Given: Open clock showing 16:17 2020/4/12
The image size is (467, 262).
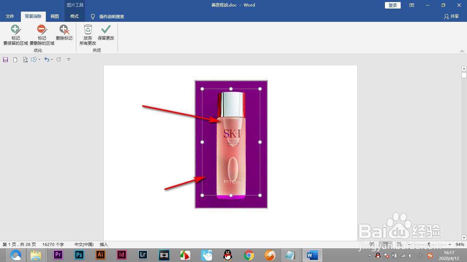Looking at the screenshot, I should tap(449, 256).
